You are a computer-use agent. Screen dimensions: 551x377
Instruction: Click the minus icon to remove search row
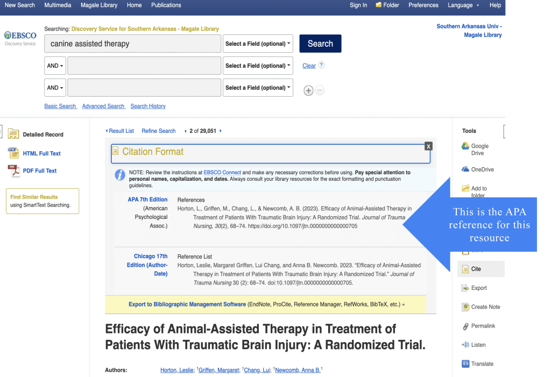coord(320,90)
